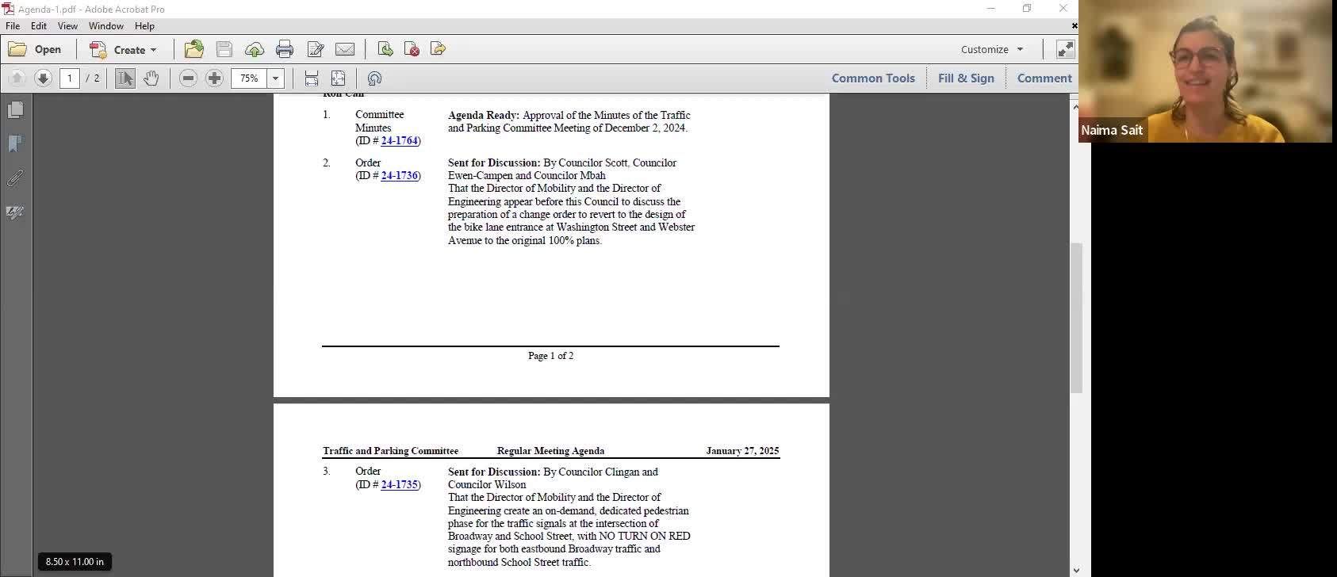Show Signatures panel in sidebar
1337x577 pixels.
pyautogui.click(x=15, y=212)
